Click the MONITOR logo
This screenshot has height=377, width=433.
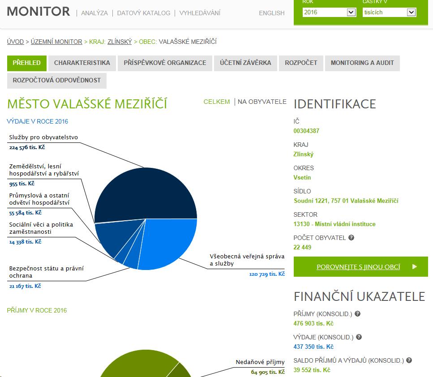click(x=39, y=12)
